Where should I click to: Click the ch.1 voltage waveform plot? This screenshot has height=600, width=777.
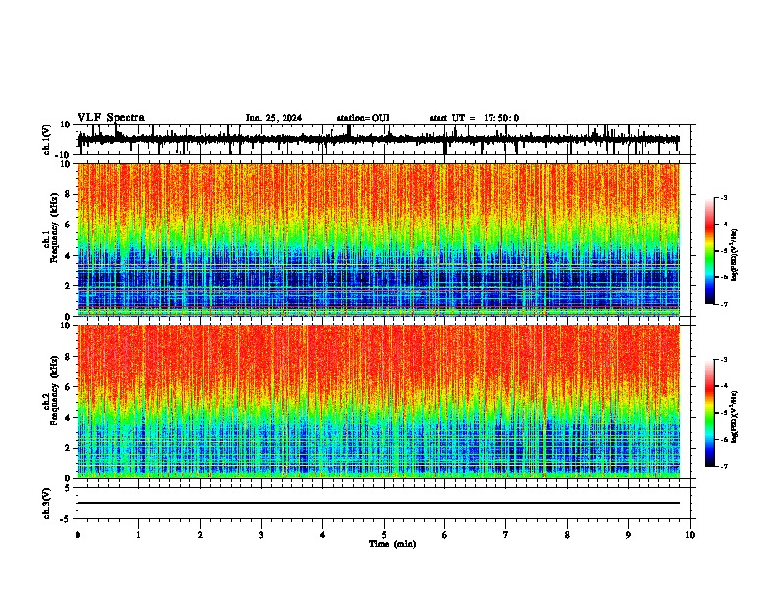(378, 139)
